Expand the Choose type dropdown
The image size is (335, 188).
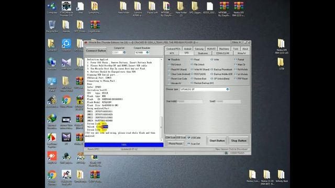tap(228, 89)
